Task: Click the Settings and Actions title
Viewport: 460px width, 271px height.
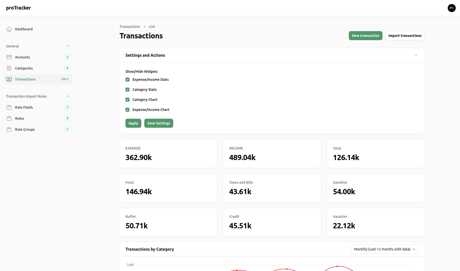Action: click(x=145, y=55)
